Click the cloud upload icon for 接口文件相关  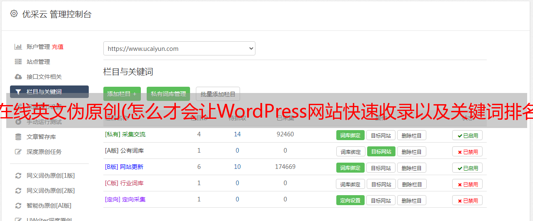click(18, 77)
